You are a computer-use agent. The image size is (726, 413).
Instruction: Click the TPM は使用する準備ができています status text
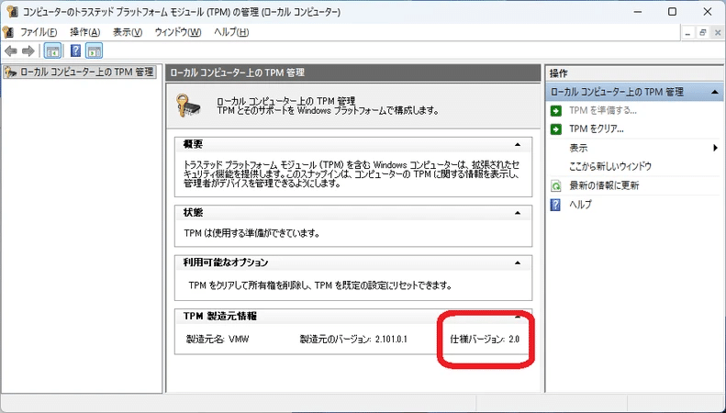pos(251,233)
